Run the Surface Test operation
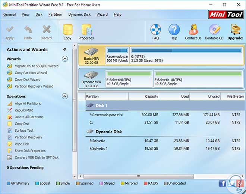 tap(24, 130)
